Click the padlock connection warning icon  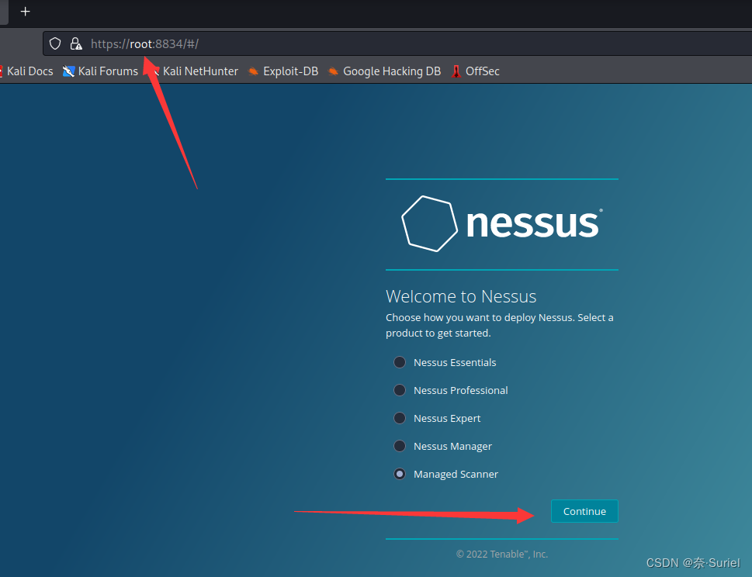coord(76,43)
